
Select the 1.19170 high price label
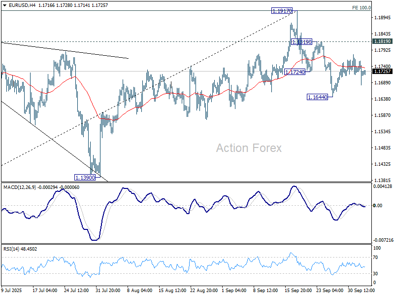coord(282,10)
